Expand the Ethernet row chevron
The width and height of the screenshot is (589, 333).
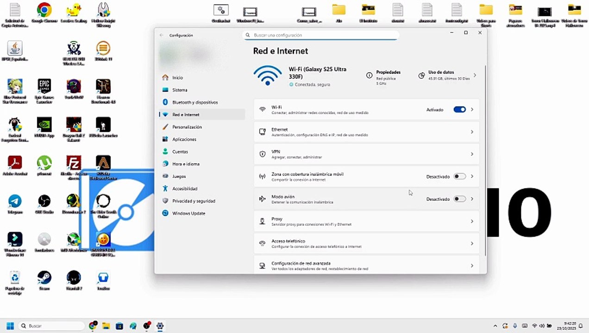click(x=472, y=132)
